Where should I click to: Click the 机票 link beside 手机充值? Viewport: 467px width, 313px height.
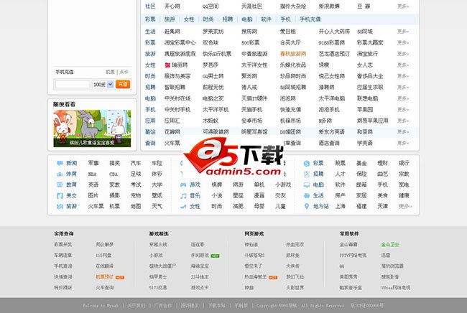pos(110,72)
